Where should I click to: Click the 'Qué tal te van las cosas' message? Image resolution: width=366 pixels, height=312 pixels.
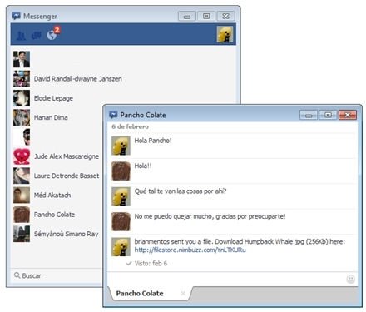(181, 191)
